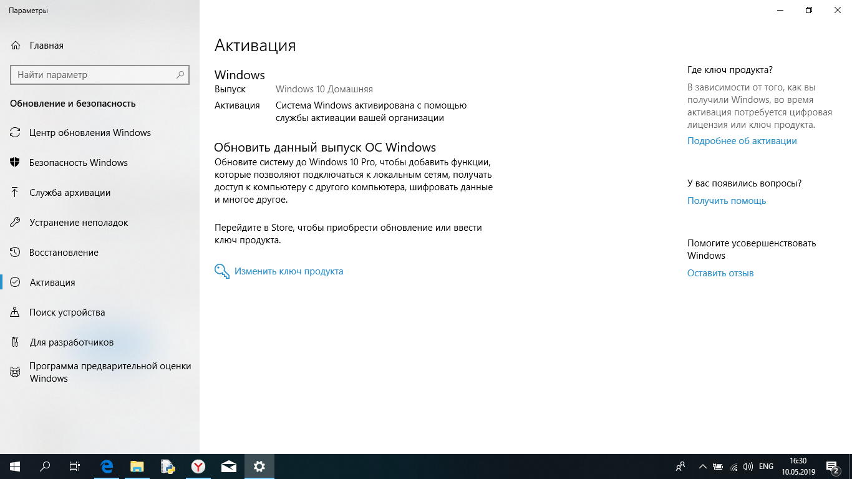
Task: Open the Wi-Fi network tray icon
Action: (x=733, y=467)
